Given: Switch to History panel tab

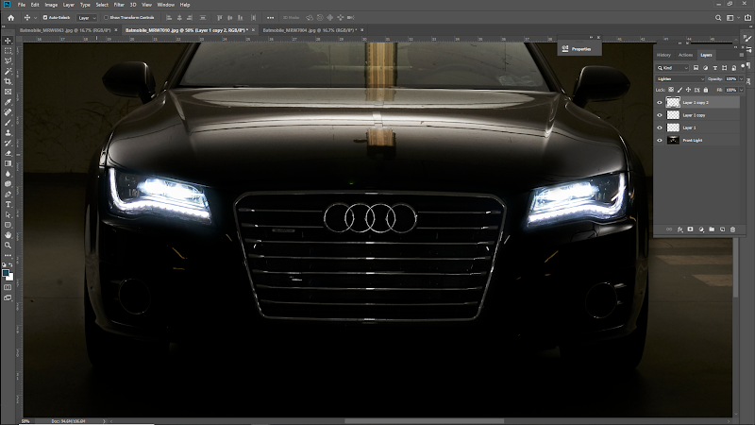Looking at the screenshot, I should 663,55.
